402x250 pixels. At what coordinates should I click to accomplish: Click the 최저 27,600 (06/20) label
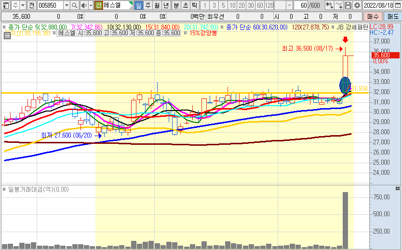67,135
